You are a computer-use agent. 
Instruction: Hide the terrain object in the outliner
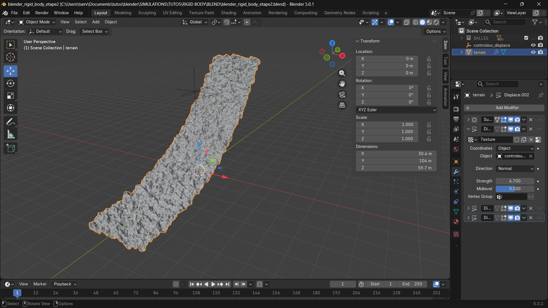533,52
